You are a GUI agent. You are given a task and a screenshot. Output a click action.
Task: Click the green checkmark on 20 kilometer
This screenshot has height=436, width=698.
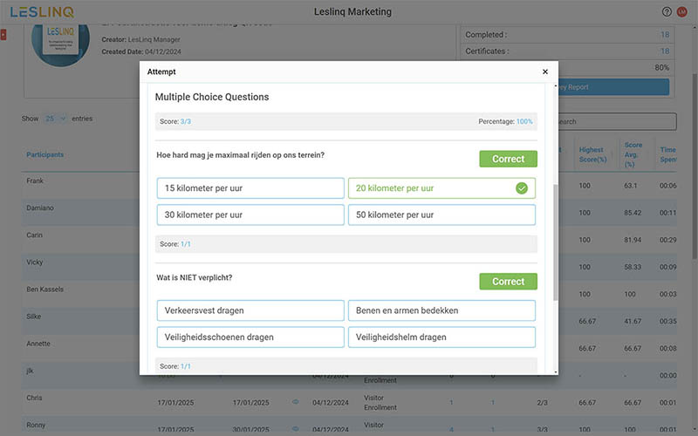522,188
